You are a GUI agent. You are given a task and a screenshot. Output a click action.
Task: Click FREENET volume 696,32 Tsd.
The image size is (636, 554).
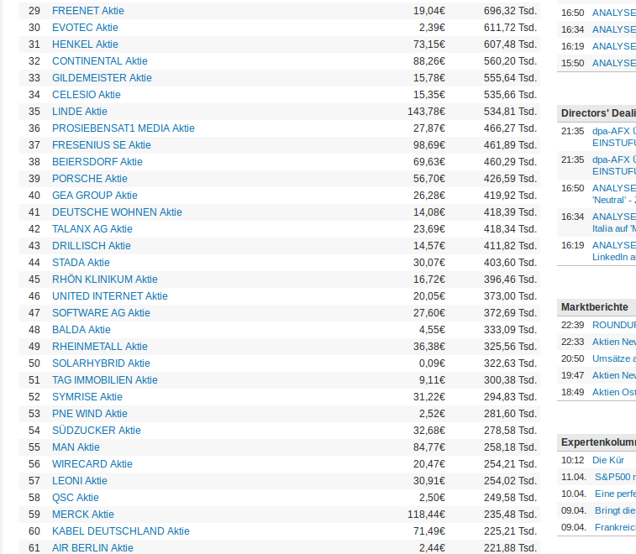(x=510, y=11)
